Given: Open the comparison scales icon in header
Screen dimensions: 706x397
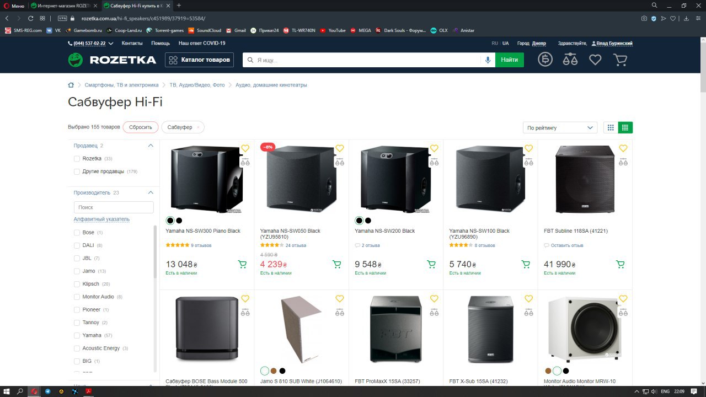Looking at the screenshot, I should pos(570,60).
